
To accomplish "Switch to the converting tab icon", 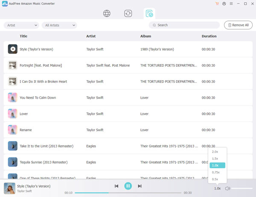I will click(x=128, y=13).
